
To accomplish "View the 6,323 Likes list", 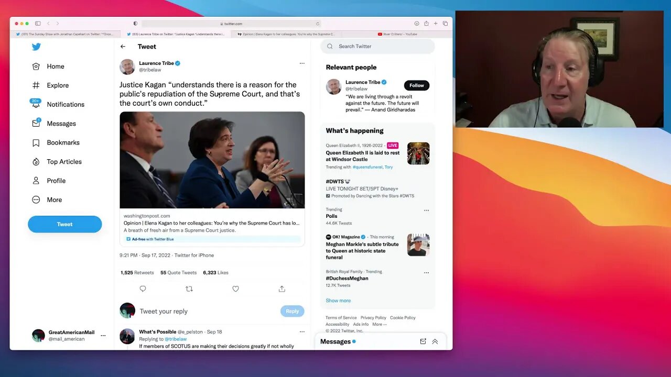I will [x=215, y=273].
